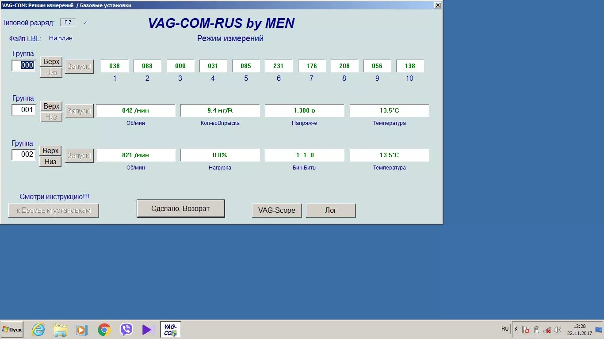Open Internet Explorer from the taskbar
Image resolution: width=604 pixels, height=339 pixels.
[38, 330]
